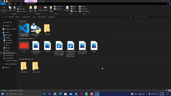171x96 pixels.
Task: Click the Search Downloads field
Action: (x=151, y=17)
